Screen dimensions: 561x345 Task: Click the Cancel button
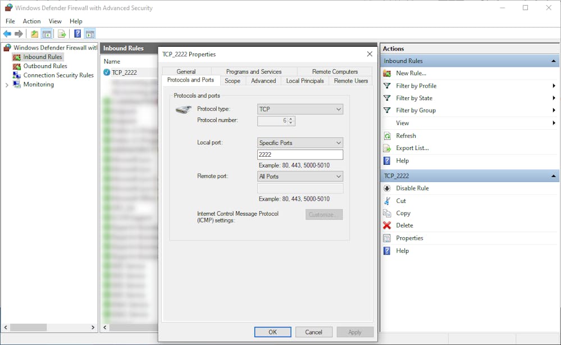coord(314,332)
